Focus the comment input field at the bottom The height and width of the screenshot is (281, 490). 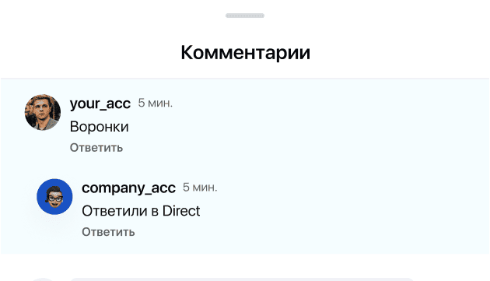[242, 279]
